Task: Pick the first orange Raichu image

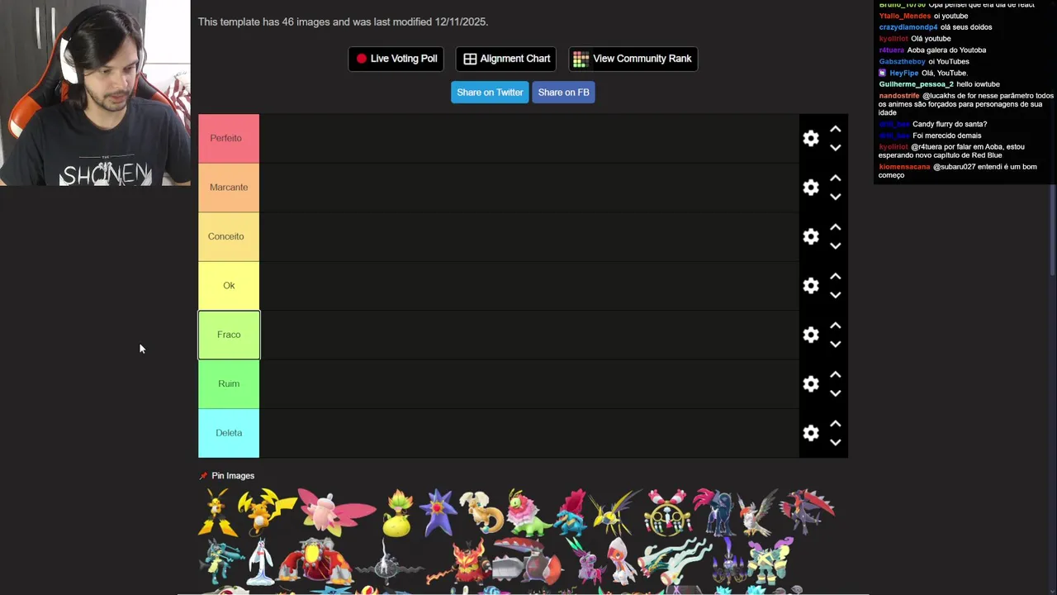Action: pos(218,512)
